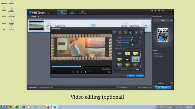Open the WMV output format dropdown
The width and height of the screenshot is (195, 109).
[163, 21]
